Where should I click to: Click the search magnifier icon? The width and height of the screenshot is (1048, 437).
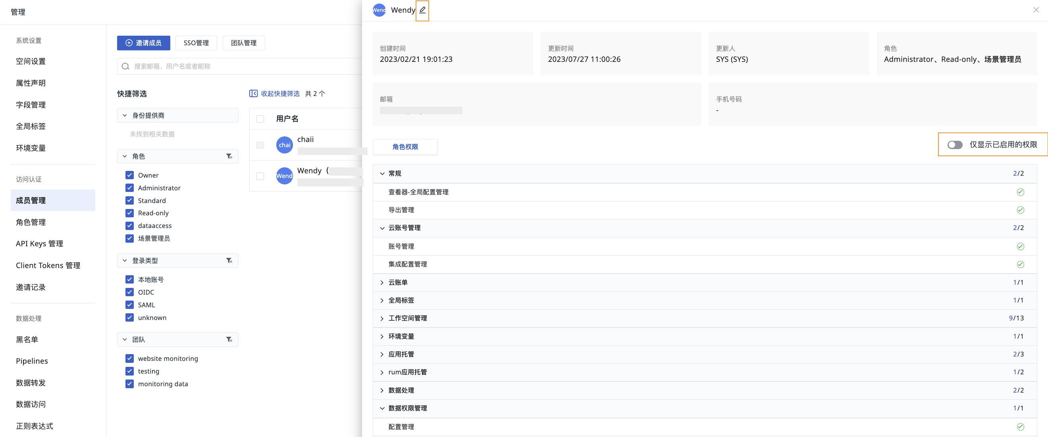click(126, 66)
